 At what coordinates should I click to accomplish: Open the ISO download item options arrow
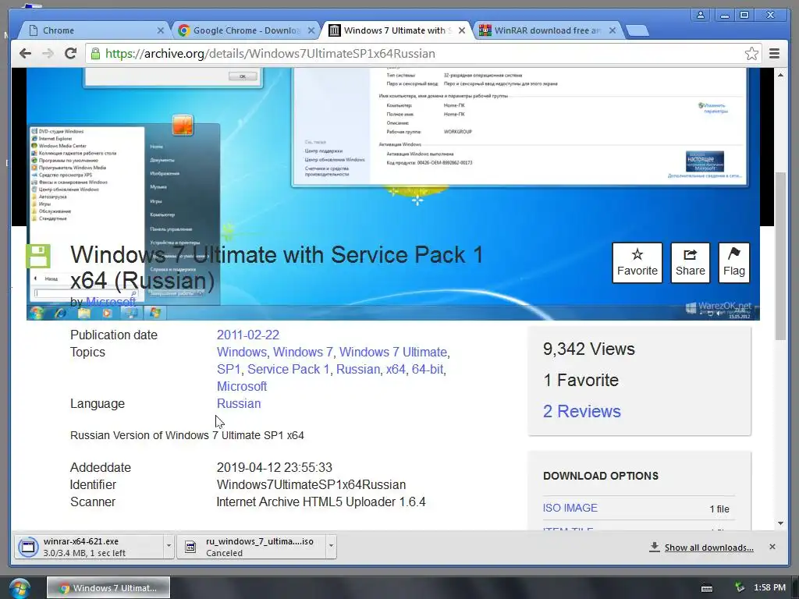(331, 547)
